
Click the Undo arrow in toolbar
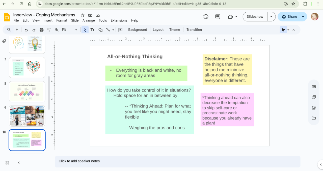click(26, 30)
